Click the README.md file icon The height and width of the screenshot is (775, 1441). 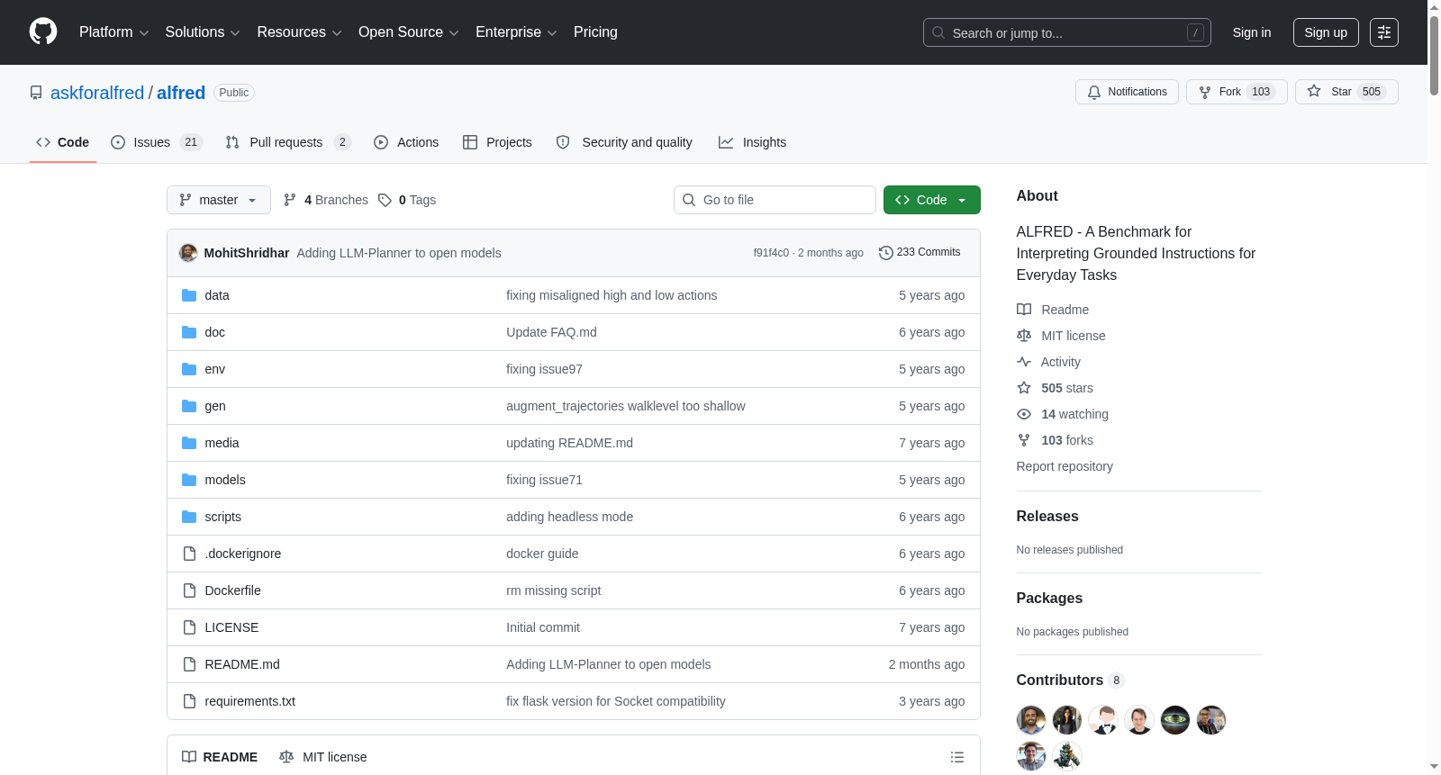pyautogui.click(x=189, y=664)
